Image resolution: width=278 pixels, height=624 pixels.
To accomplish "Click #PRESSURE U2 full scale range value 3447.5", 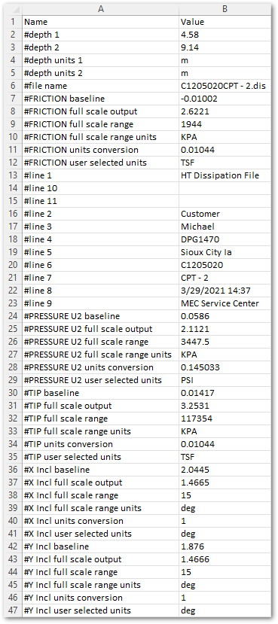I will (x=225, y=342).
